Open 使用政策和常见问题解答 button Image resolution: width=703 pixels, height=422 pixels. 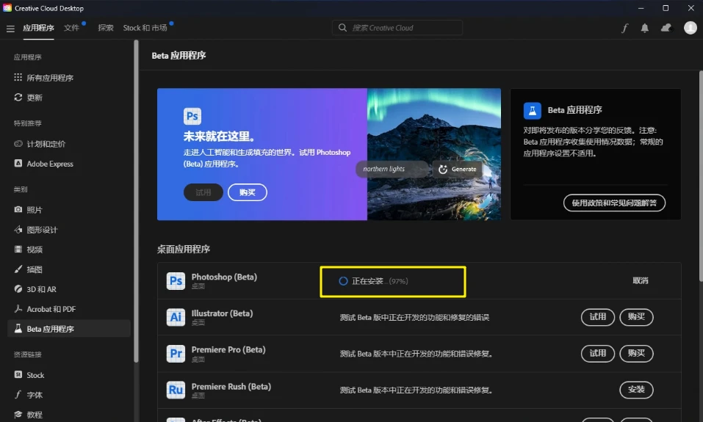coord(614,203)
